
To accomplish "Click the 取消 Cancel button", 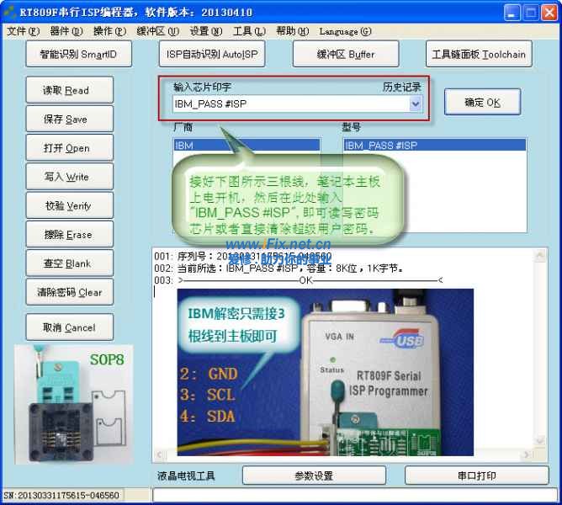I will 70,327.
